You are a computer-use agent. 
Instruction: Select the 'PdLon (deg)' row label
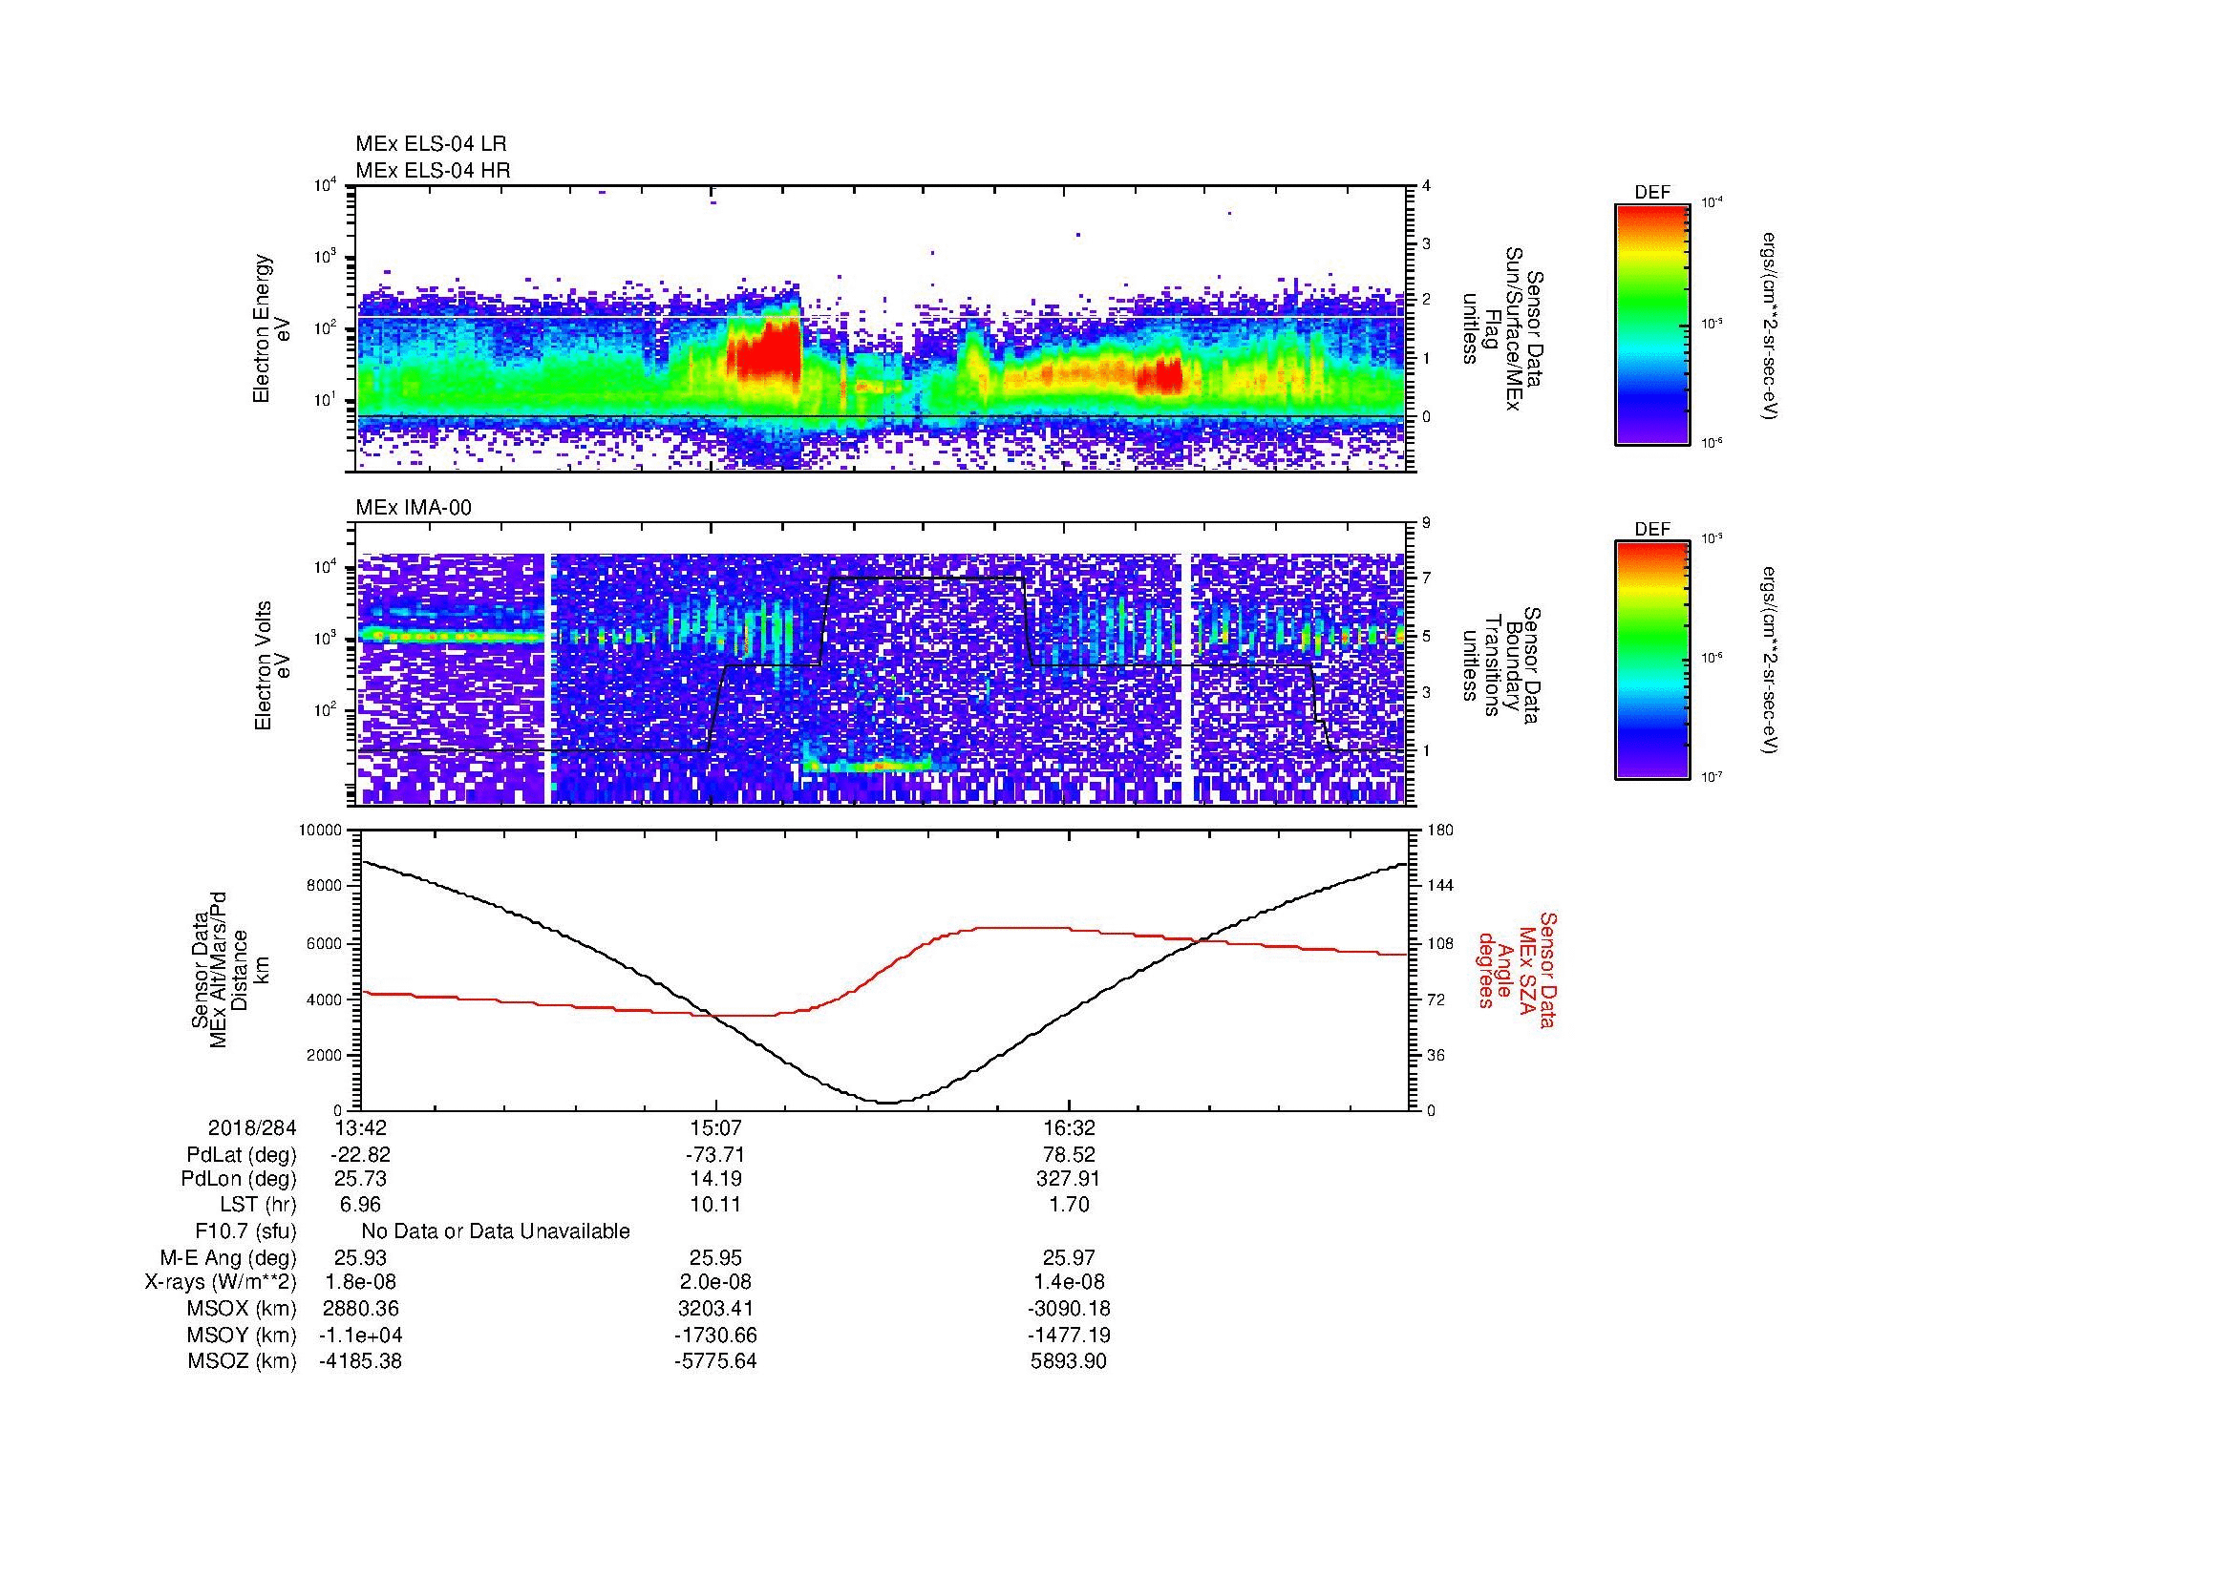pos(239,1179)
